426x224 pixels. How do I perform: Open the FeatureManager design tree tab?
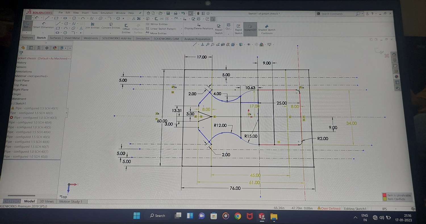(23, 48)
